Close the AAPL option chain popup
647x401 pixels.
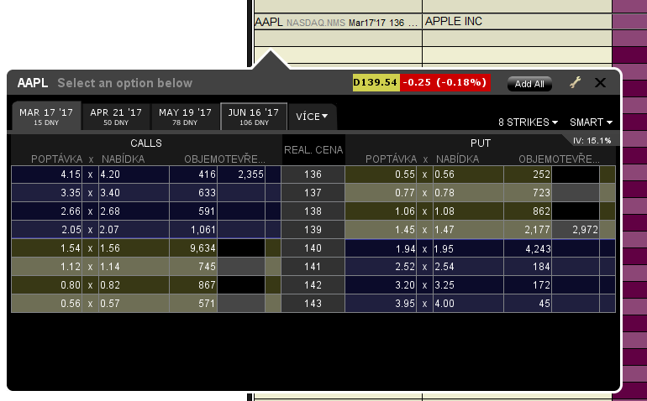[x=600, y=83]
